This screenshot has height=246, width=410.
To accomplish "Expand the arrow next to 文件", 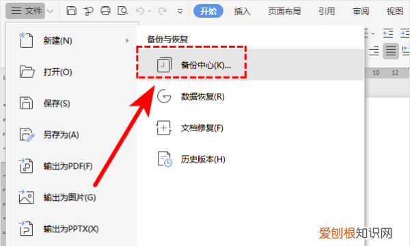I will pyautogui.click(x=50, y=11).
